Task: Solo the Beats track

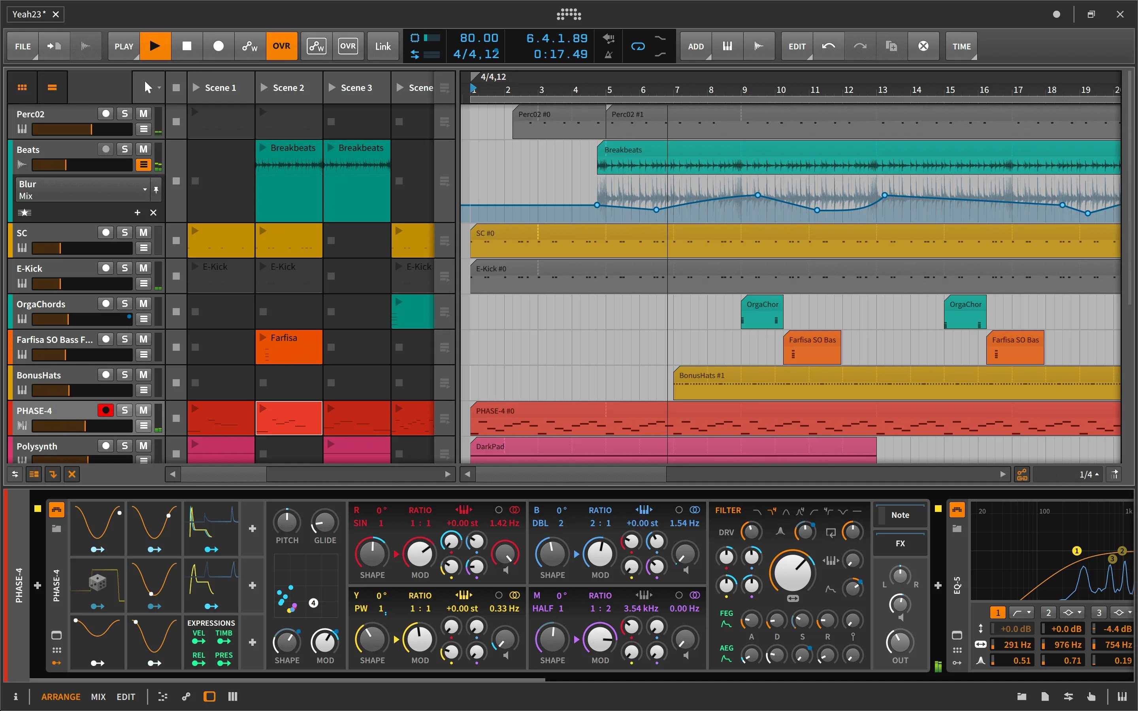Action: pyautogui.click(x=124, y=149)
